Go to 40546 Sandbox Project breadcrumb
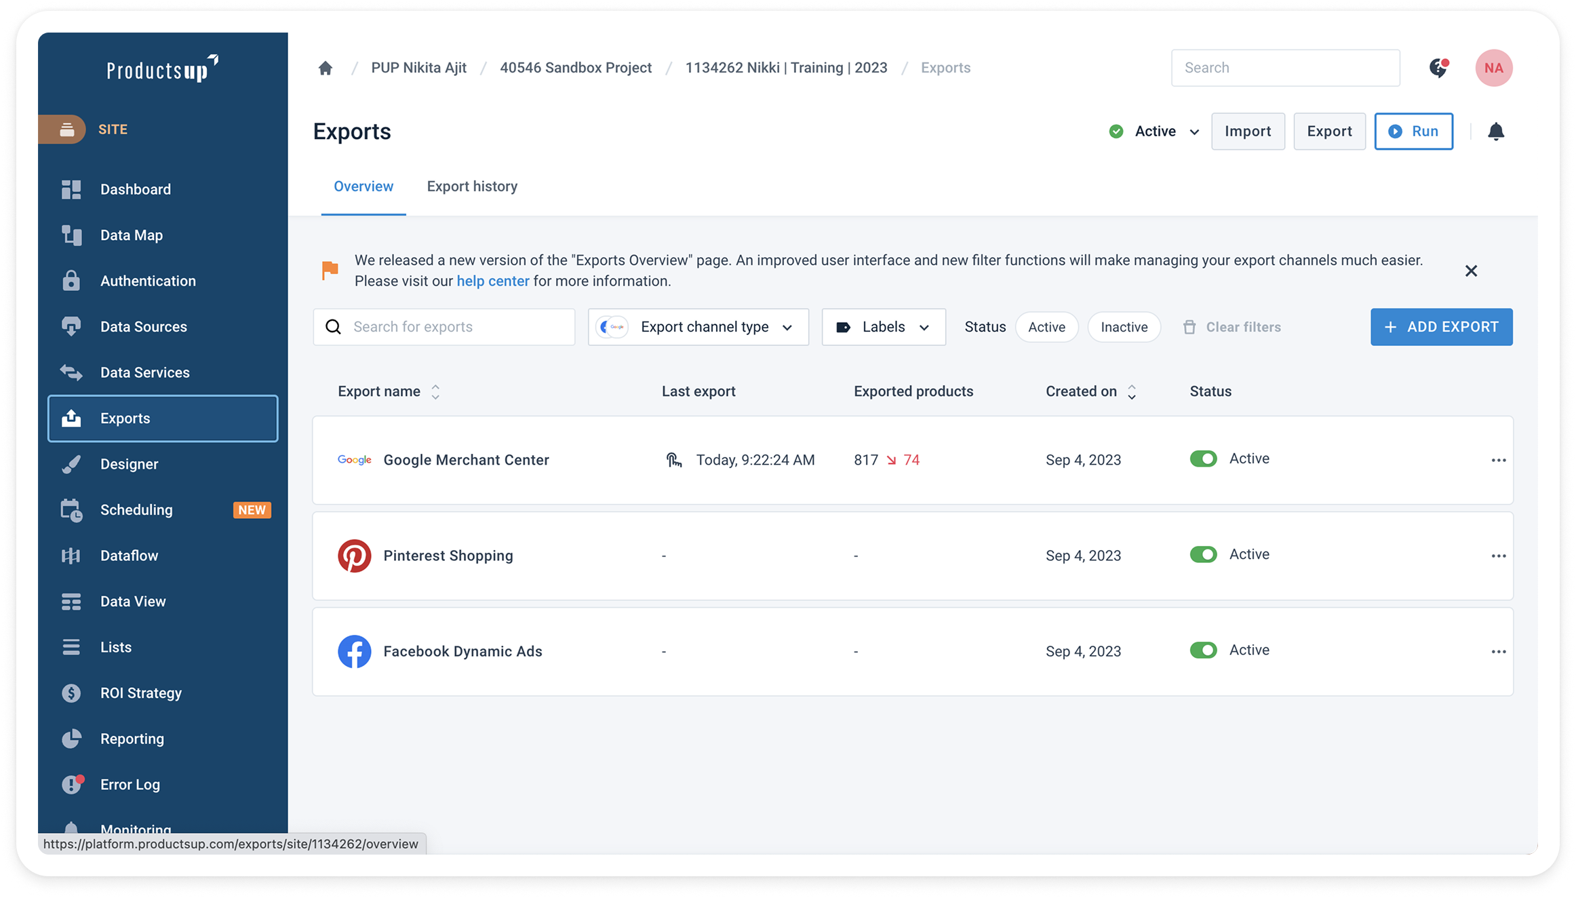 pyautogui.click(x=576, y=68)
